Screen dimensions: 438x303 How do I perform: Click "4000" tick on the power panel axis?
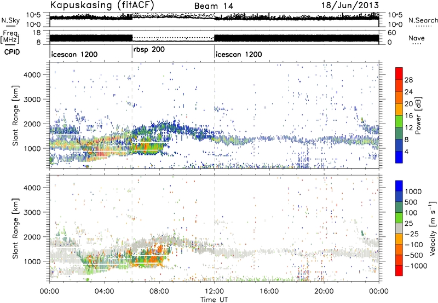[32, 75]
